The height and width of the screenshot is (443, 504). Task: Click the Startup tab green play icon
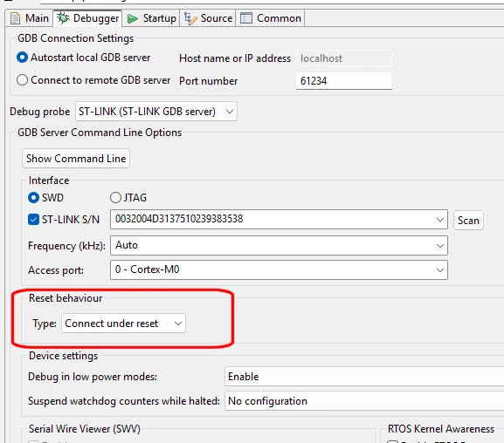click(x=133, y=18)
